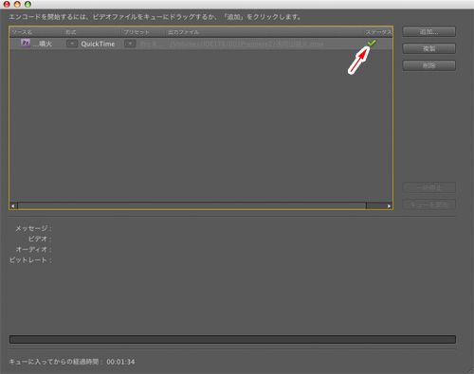
Task: Click the ソース名 column header
Action: pos(22,32)
